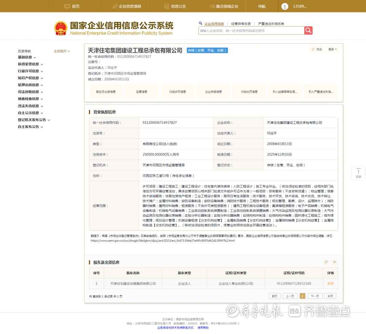Click the 上一页 pagination button
The width and height of the screenshot is (366, 334).
click(x=290, y=296)
